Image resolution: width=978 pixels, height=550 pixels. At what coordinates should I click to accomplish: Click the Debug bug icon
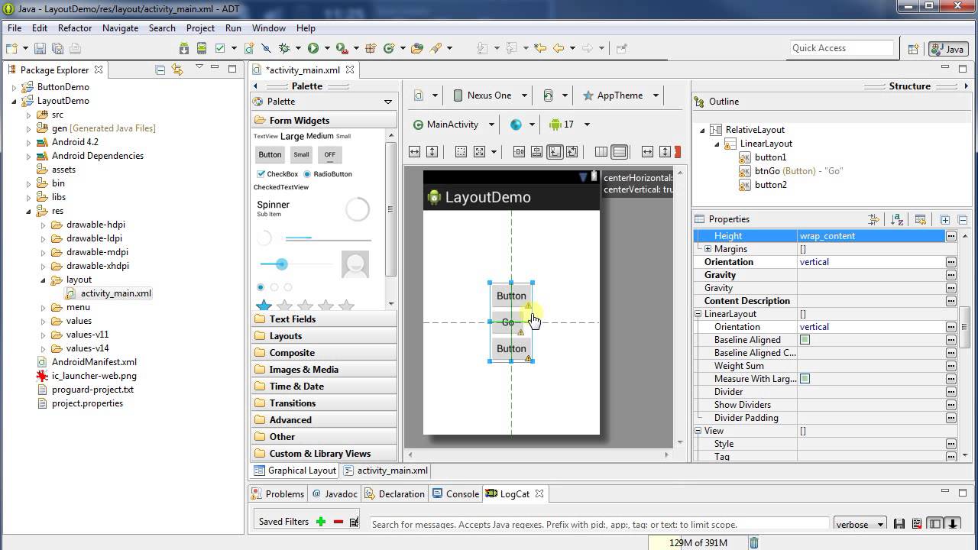[285, 48]
